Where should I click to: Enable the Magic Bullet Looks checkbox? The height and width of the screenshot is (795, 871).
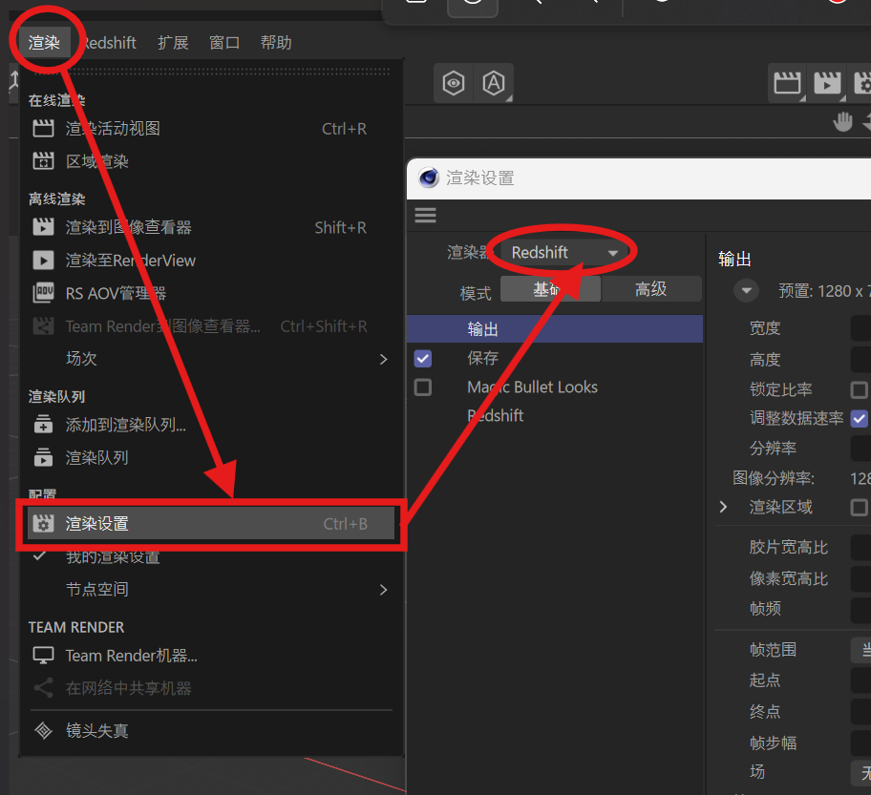(423, 387)
